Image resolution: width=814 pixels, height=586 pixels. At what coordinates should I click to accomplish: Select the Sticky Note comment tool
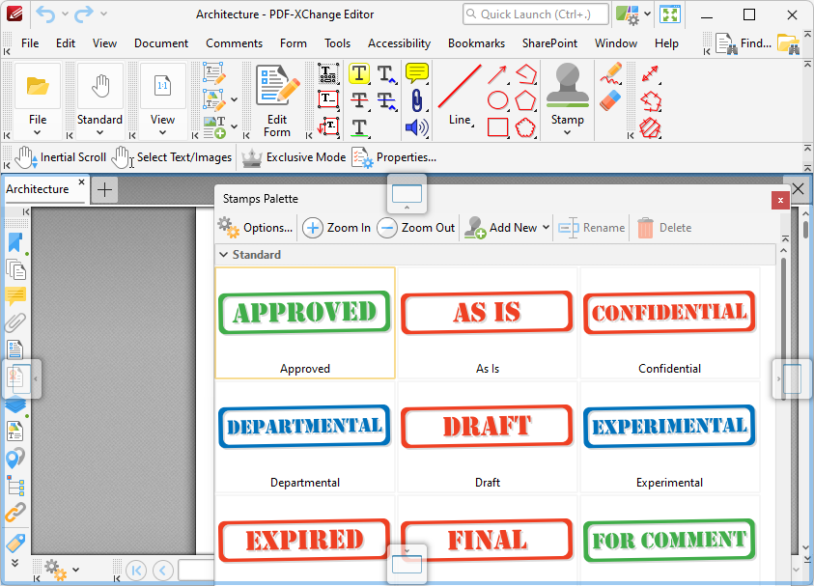click(419, 73)
